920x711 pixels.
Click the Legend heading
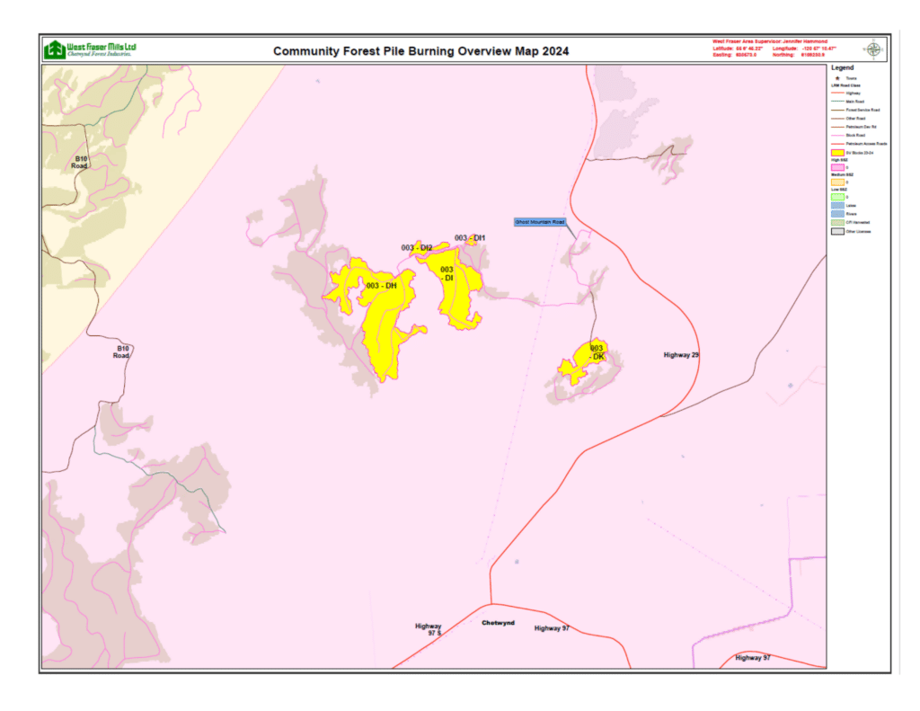coord(842,67)
